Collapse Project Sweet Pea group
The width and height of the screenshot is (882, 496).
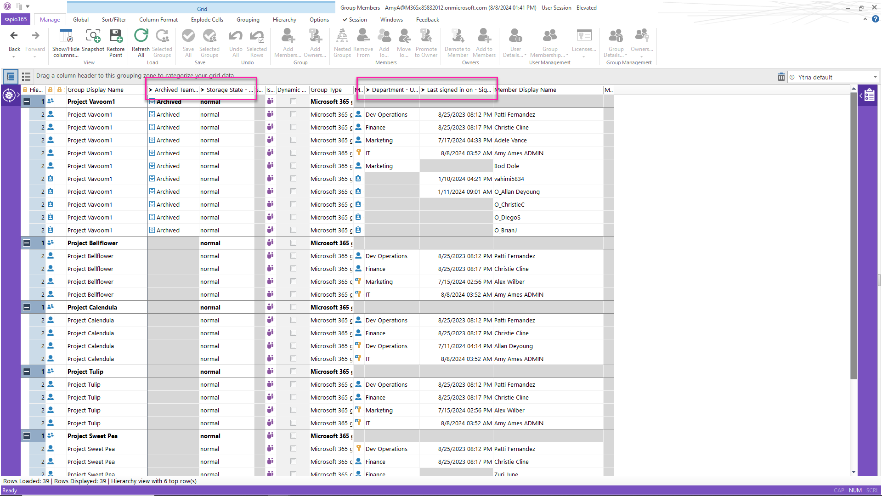pos(27,436)
